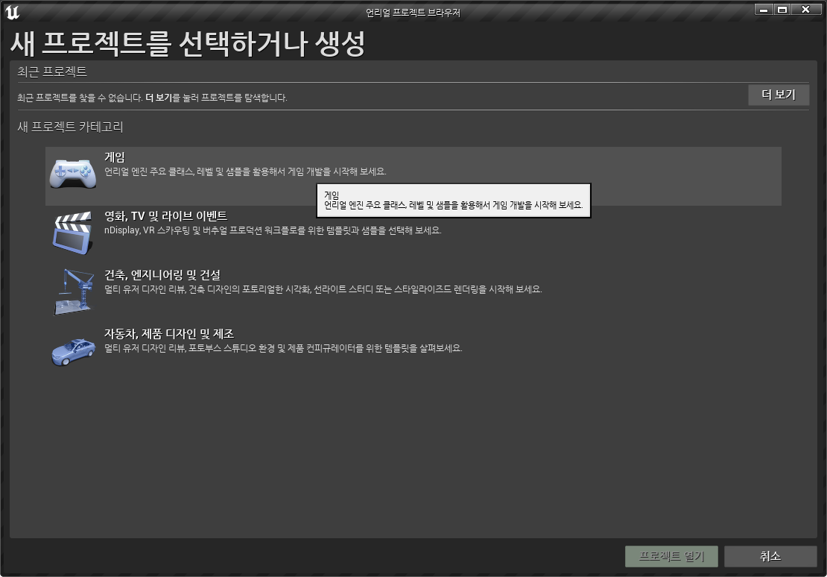Click the nDisplay, VR 스카우팅 description text

[x=273, y=230]
